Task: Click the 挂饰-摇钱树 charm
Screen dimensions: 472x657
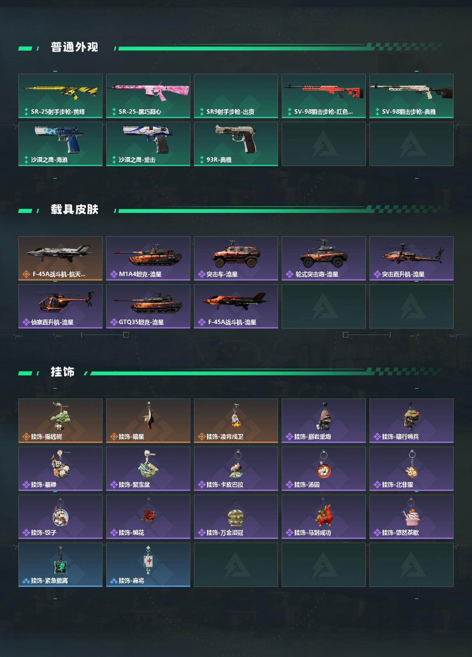Action: [x=60, y=421]
